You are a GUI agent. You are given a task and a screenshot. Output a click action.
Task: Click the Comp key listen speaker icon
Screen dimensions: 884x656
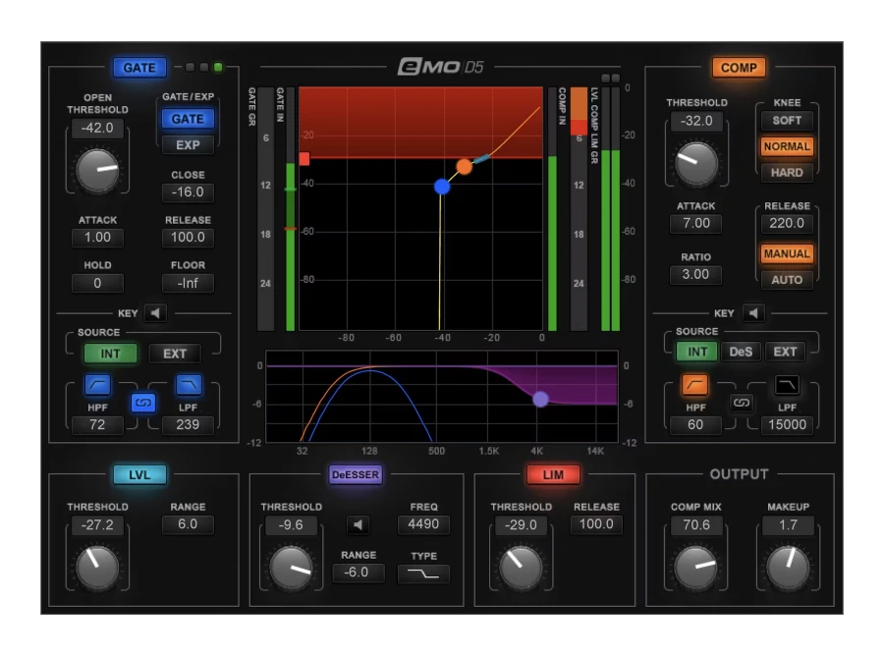tap(753, 313)
